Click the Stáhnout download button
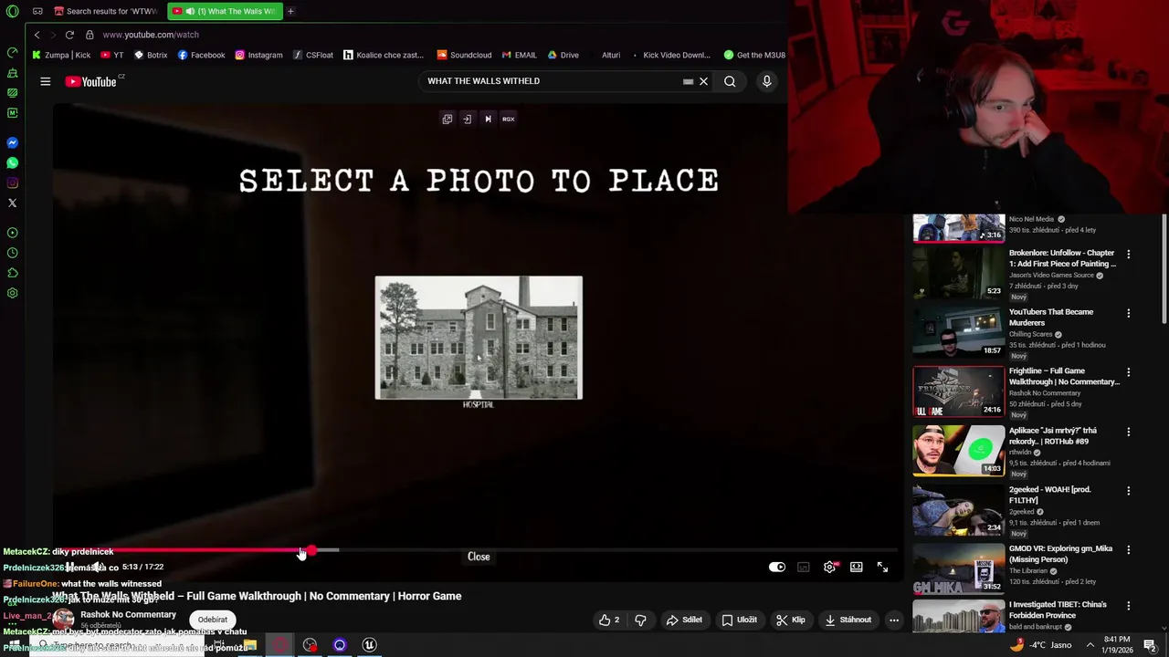Viewport: 1169px width, 657px height. [848, 620]
